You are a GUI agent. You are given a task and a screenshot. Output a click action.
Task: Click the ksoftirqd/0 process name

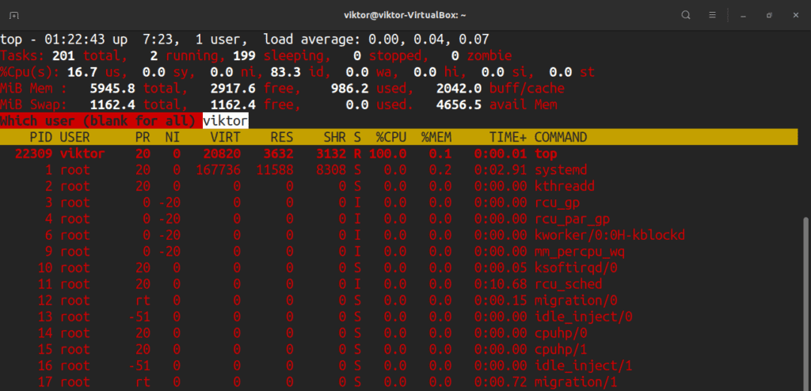[x=576, y=268]
